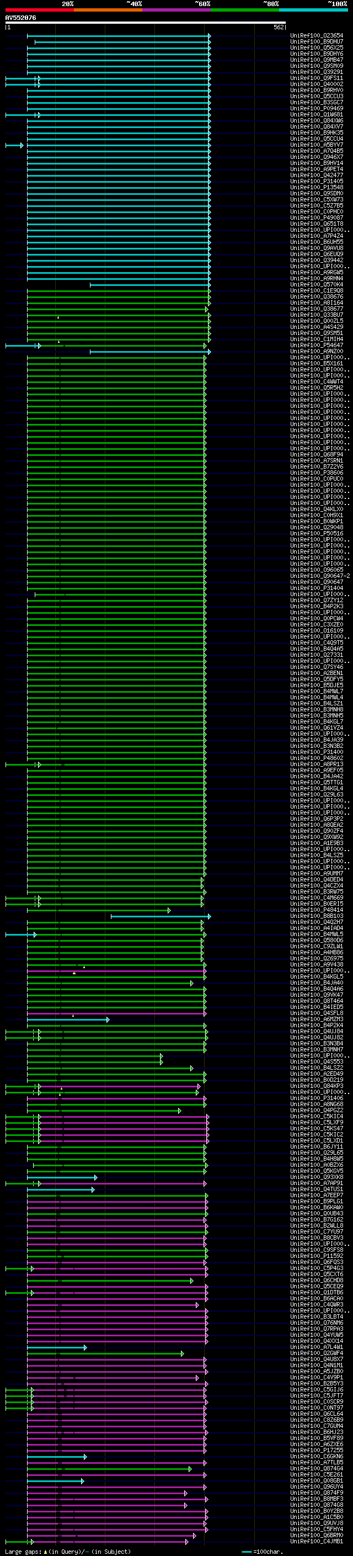Screen dimensions: 353x1556
Task: Click label UniRef100_B3MNH7
Action: pyautogui.click(x=317, y=1050)
